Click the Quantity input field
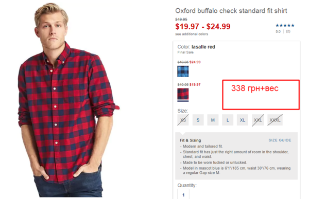This screenshot has width=309, height=199. coord(183,194)
